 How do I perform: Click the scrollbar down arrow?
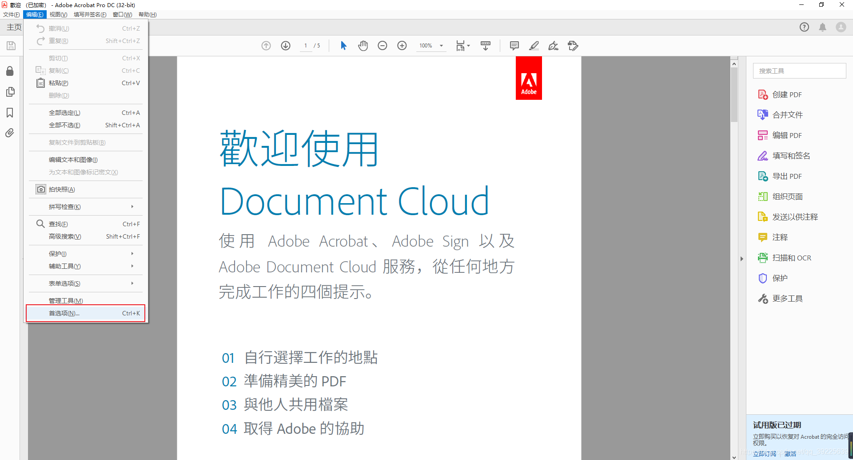734,456
